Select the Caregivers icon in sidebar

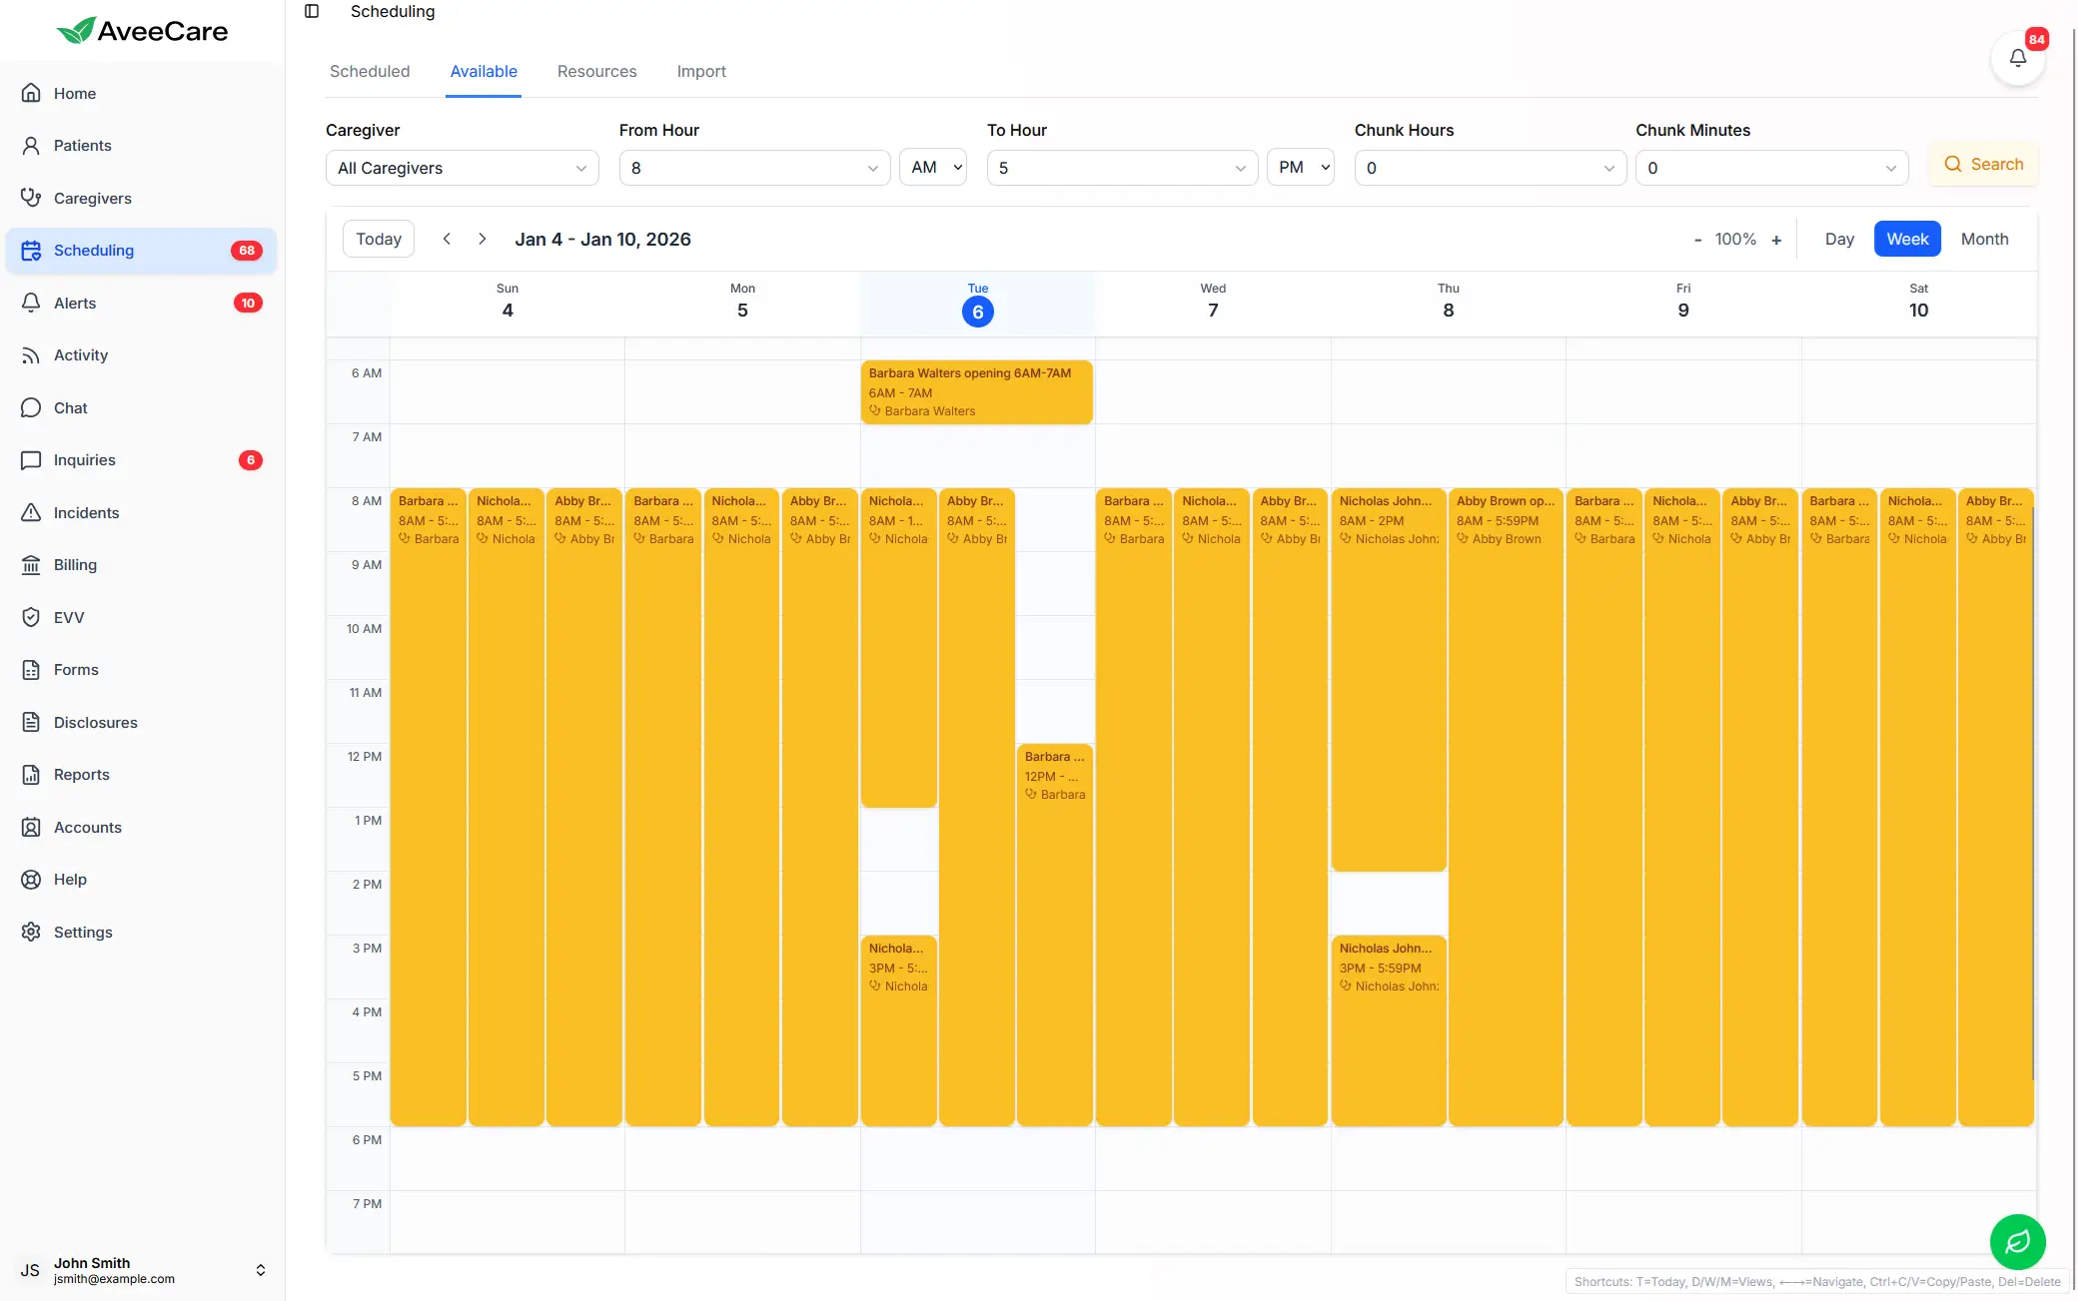tap(33, 197)
